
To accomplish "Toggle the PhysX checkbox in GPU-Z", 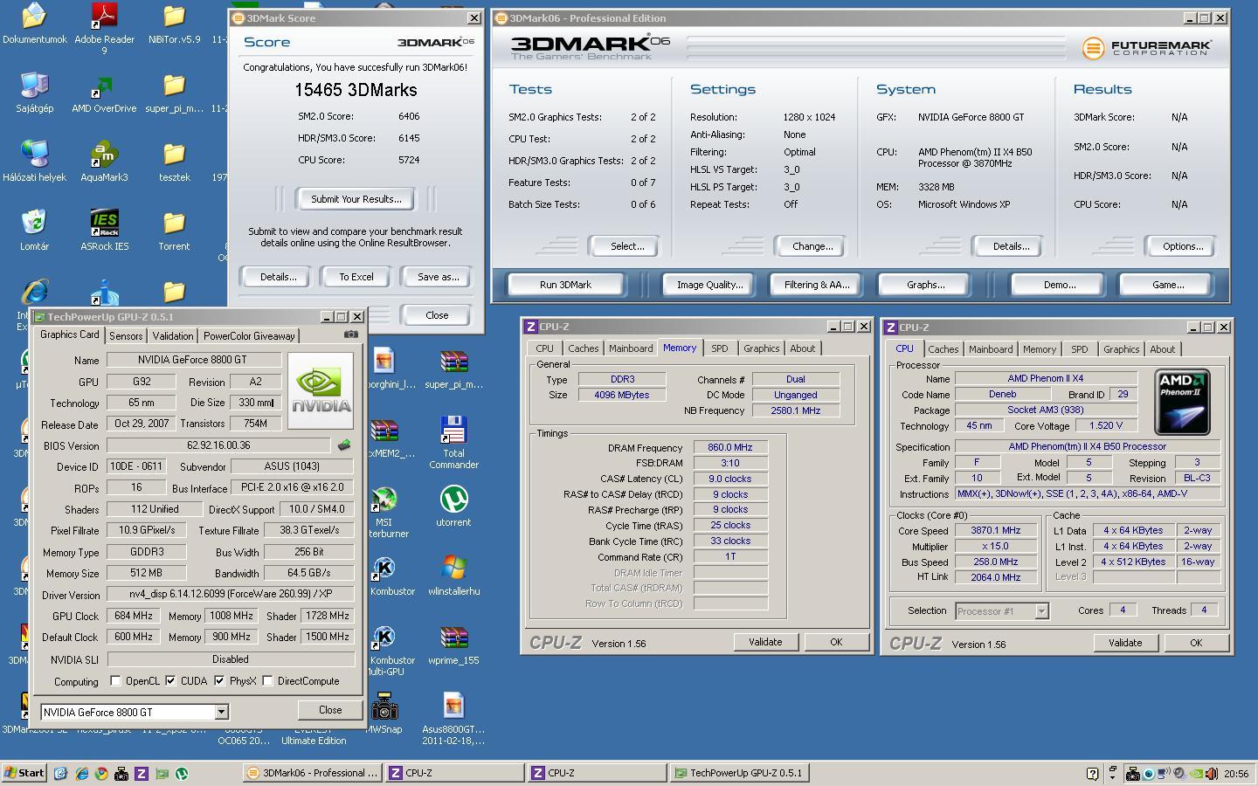I will click(219, 681).
